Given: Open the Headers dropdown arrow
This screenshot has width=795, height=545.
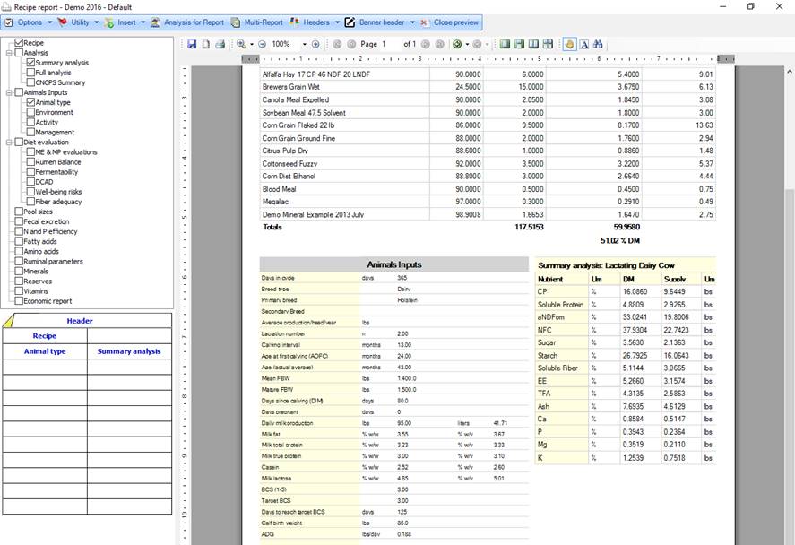Looking at the screenshot, I should pos(337,22).
